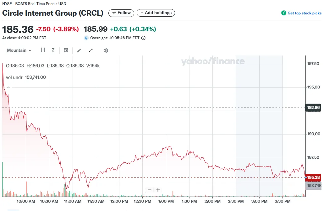This screenshot has height=211, width=329.
Task: Collapse the indicator legend chevron
Action: (x=8, y=87)
